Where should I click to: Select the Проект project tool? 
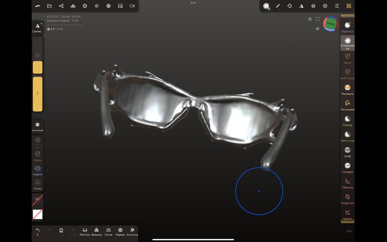point(347,214)
